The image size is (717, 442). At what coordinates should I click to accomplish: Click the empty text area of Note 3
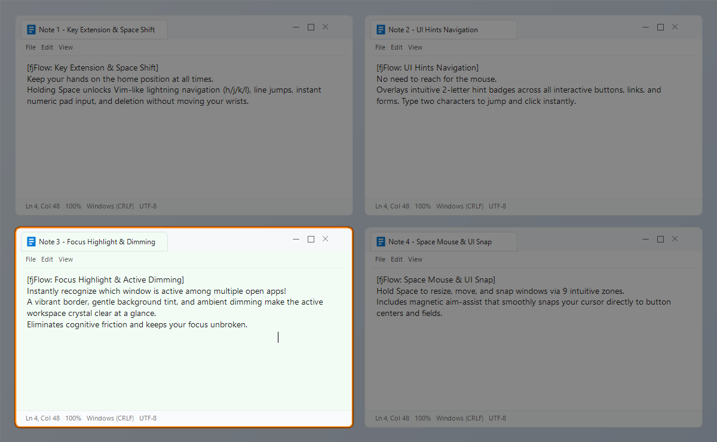coord(183,370)
